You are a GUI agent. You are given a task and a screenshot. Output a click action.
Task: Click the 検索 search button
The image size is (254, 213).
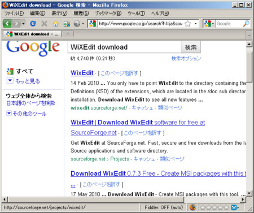(x=191, y=47)
